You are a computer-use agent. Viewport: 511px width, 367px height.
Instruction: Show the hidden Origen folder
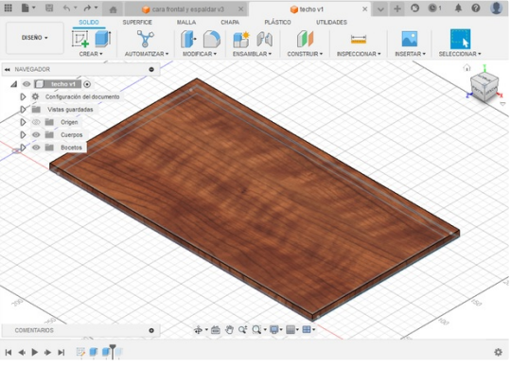click(36, 122)
